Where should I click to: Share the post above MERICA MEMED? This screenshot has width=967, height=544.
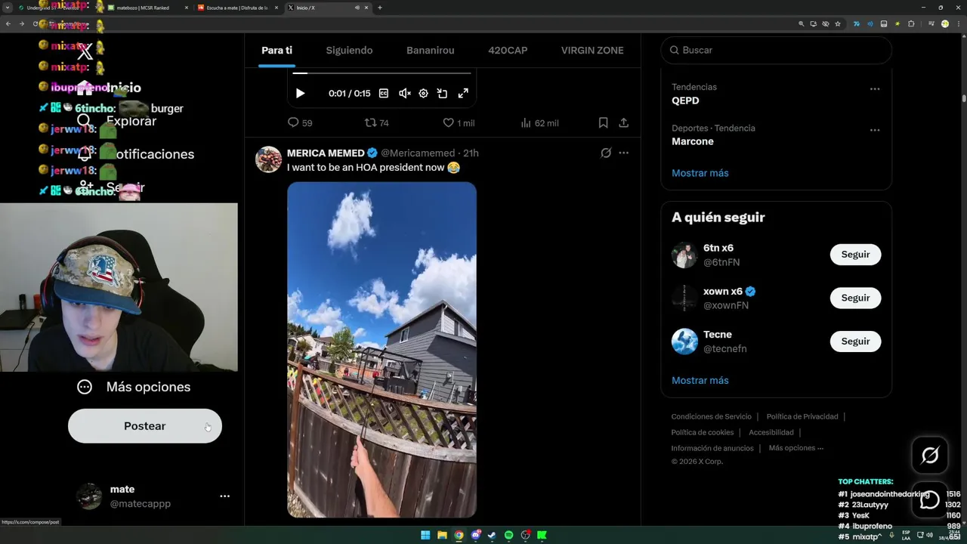click(x=623, y=122)
